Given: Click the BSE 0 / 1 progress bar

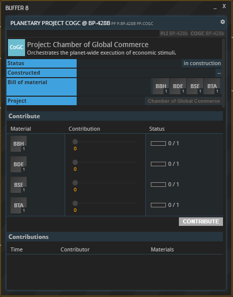Looking at the screenshot, I should pos(158,184).
